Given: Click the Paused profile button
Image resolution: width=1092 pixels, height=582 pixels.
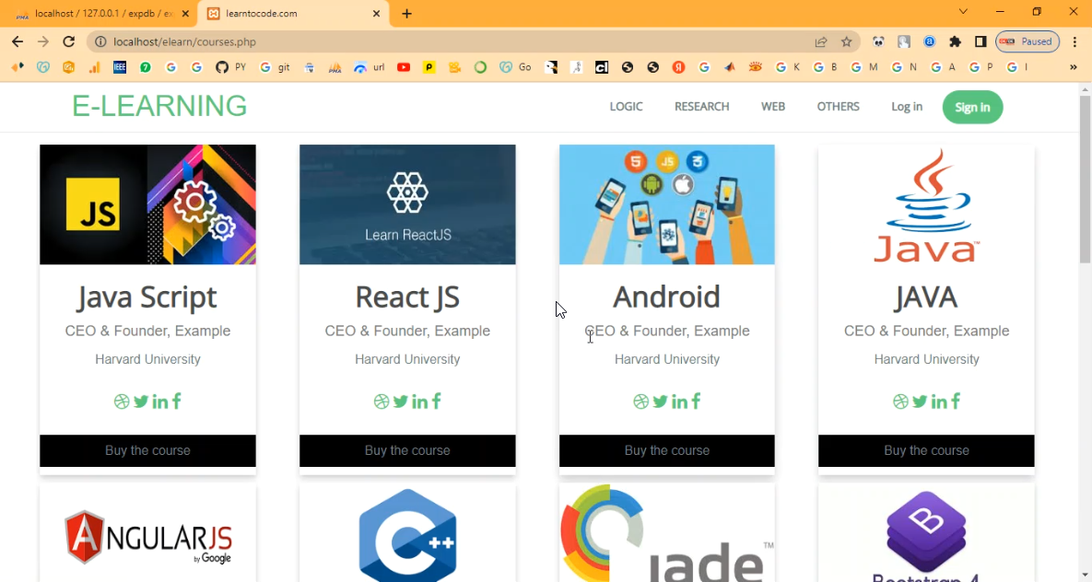Looking at the screenshot, I should [1027, 41].
